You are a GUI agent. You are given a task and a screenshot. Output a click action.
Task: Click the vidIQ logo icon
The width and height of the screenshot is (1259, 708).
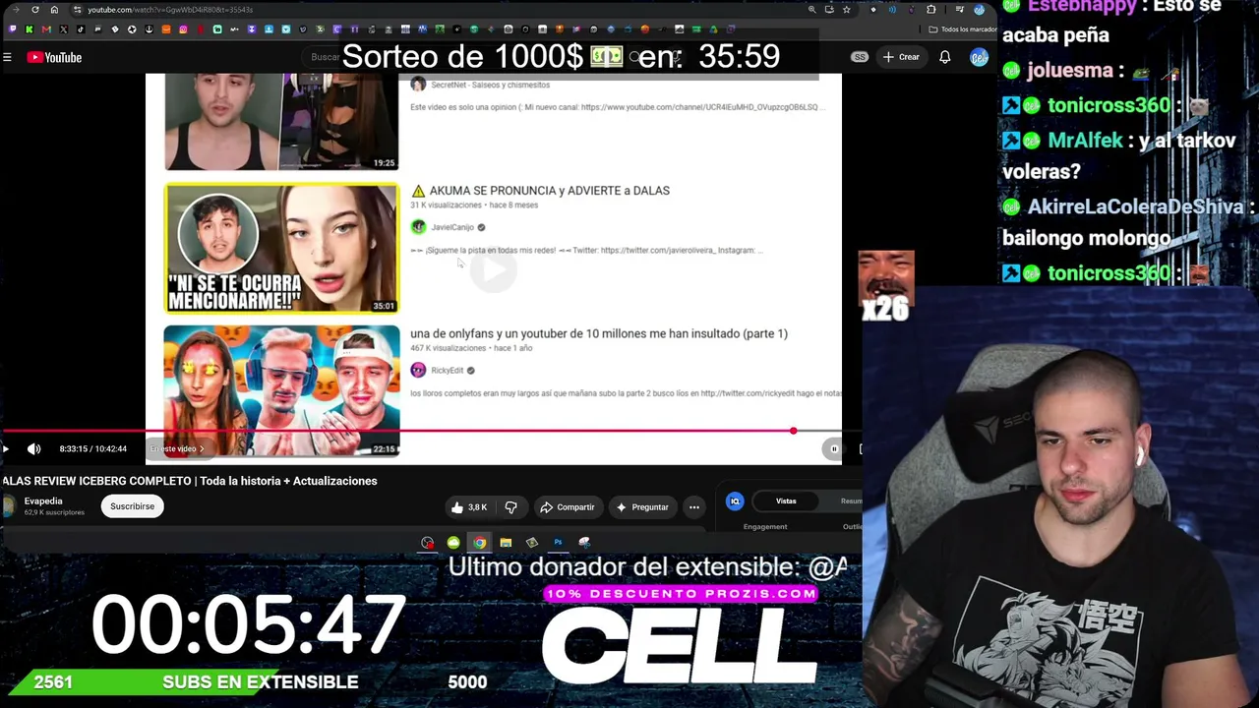tap(735, 501)
